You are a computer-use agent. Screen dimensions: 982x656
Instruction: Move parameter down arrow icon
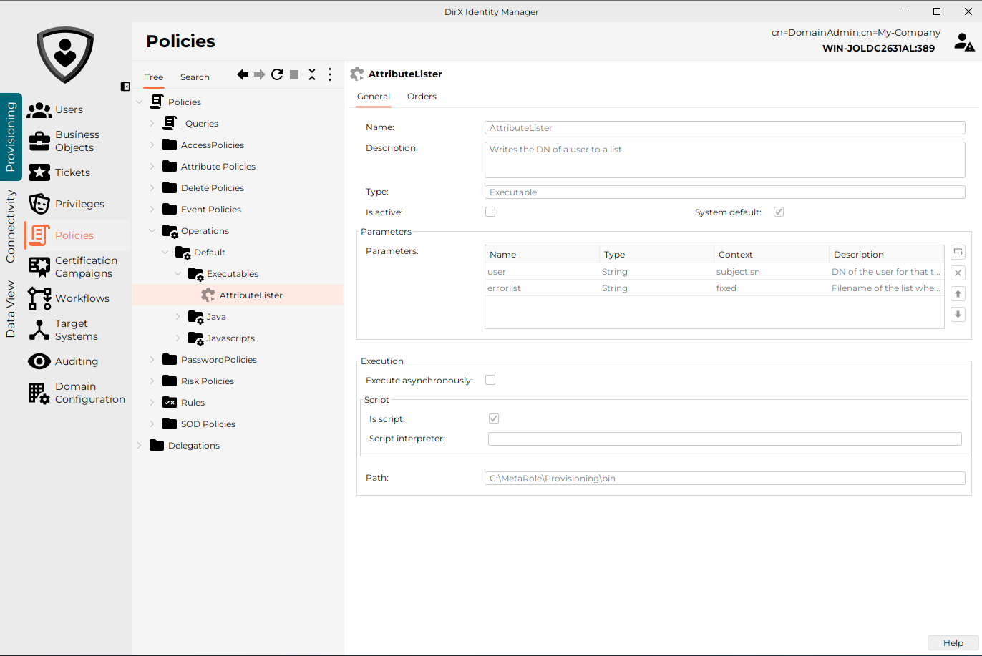(x=958, y=314)
